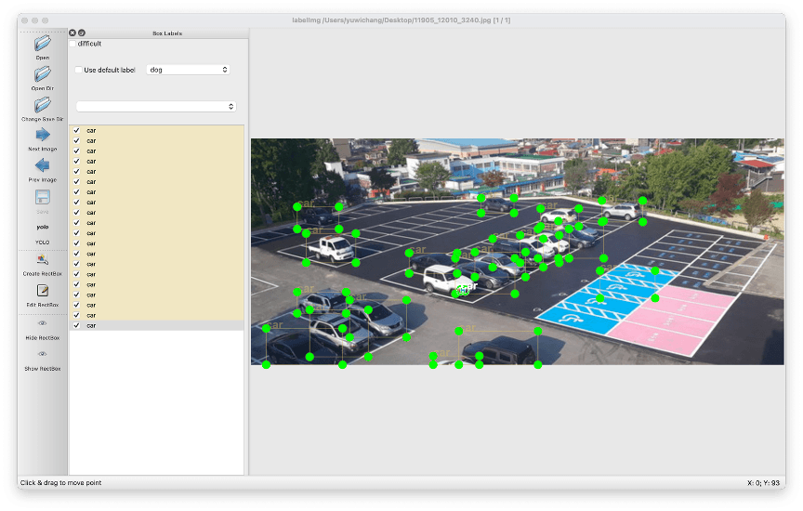Open the default label dropdown showing dog
Screen dimensions: 803x511
click(188, 70)
